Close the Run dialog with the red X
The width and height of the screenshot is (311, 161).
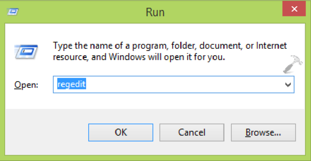point(294,9)
